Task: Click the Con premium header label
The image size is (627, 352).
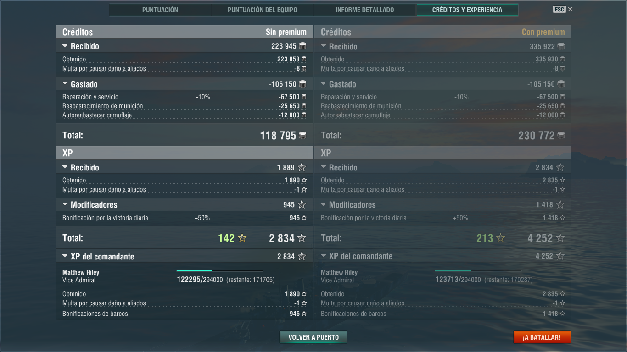Action: (543, 32)
